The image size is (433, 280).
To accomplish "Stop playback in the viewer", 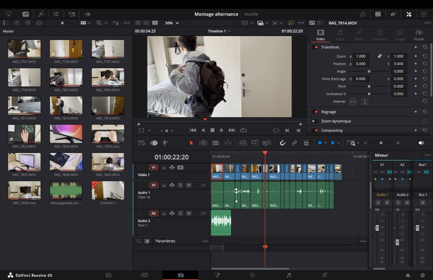I will click(212, 130).
